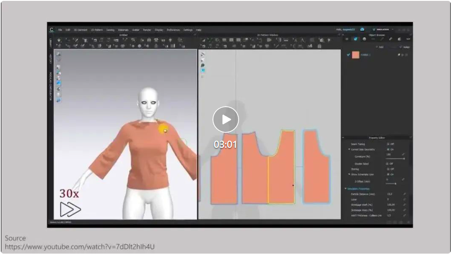Open the Display menu
The height and width of the screenshot is (254, 452).
pos(159,30)
